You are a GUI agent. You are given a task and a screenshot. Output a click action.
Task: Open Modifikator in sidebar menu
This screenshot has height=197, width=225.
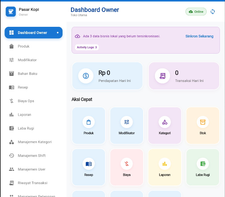tap(34, 60)
